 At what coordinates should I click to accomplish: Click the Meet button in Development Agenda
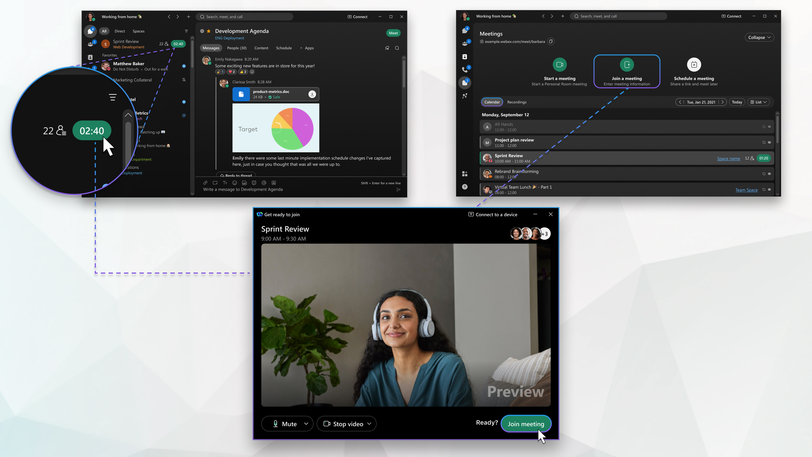tap(393, 33)
